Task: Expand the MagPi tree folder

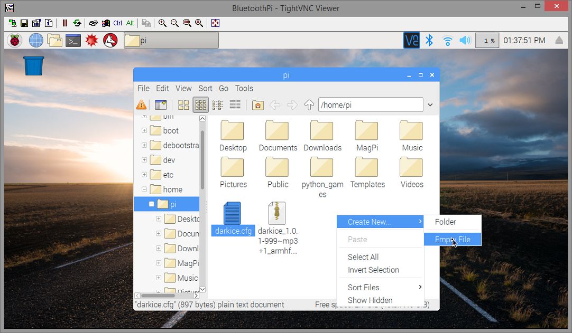Action: coord(158,263)
